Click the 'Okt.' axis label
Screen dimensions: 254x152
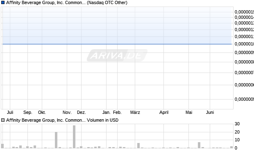coord(42,112)
